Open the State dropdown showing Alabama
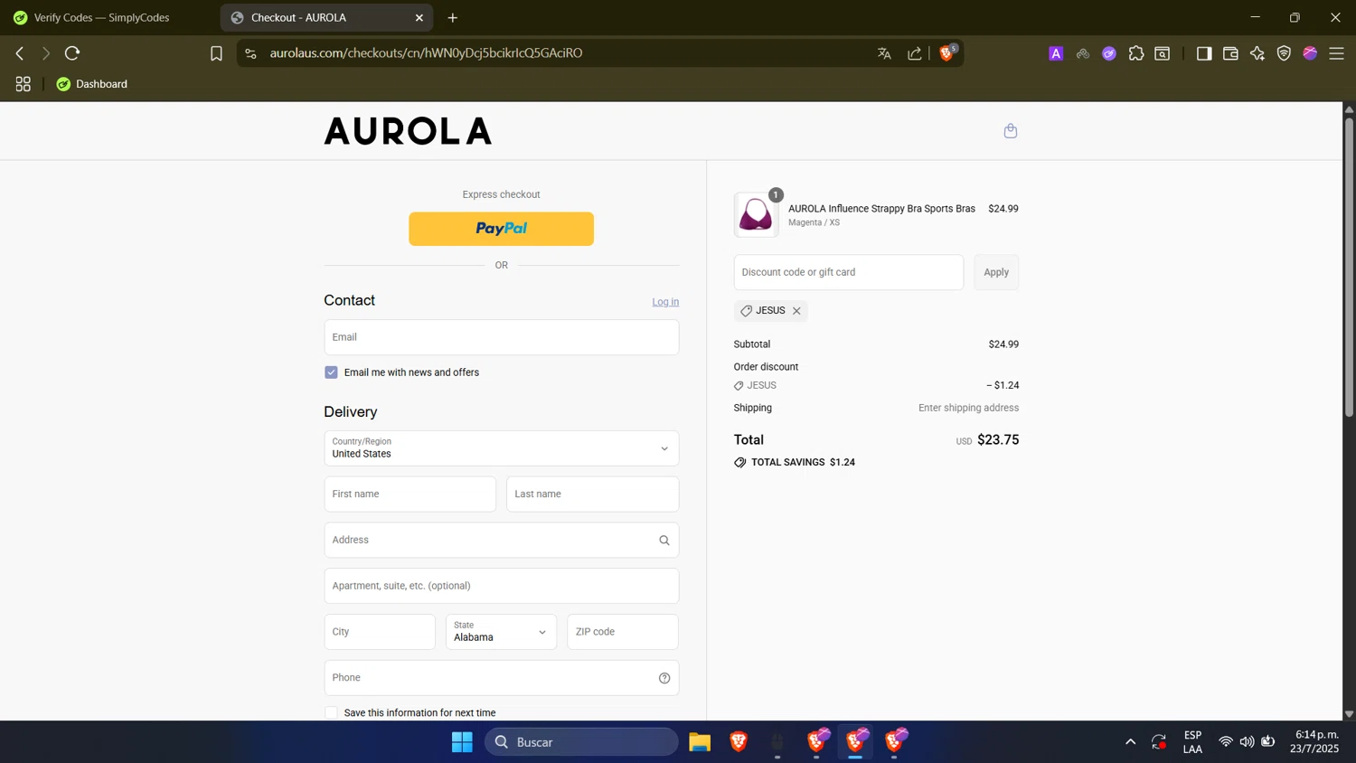This screenshot has height=763, width=1356. click(x=502, y=632)
